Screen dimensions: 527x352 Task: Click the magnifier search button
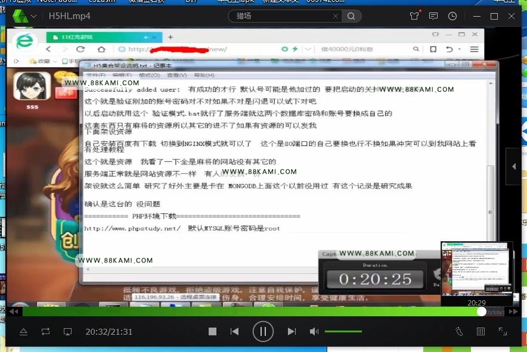click(351, 16)
